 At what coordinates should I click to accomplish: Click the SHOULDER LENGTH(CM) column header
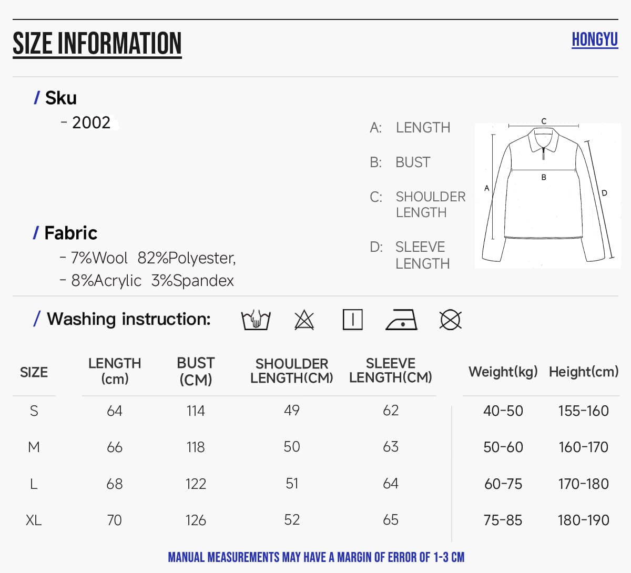292,371
